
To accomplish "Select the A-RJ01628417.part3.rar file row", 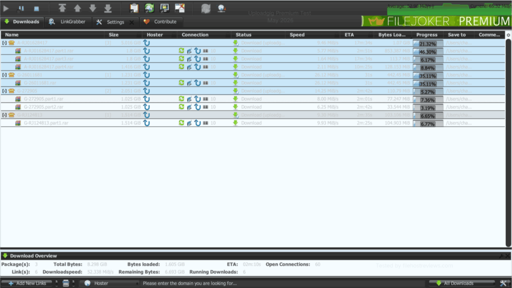I will point(252,59).
